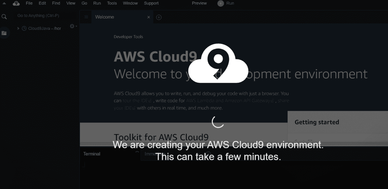This screenshot has height=189, width=388.
Task: Open the Tools menu
Action: [x=112, y=3]
